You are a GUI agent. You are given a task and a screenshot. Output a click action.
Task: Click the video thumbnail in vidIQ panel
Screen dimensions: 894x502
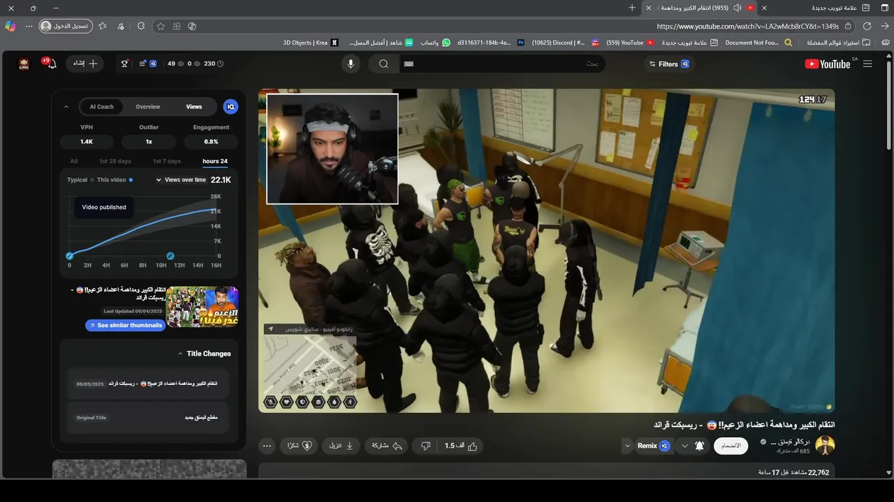[202, 307]
